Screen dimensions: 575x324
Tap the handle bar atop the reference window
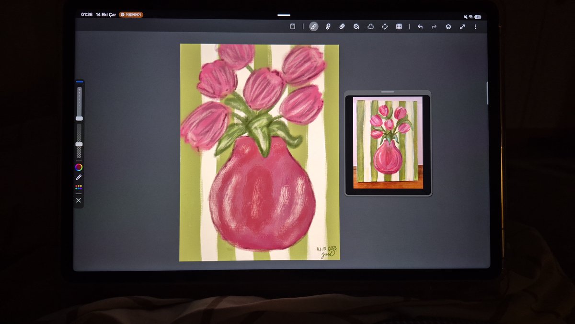[388, 91]
